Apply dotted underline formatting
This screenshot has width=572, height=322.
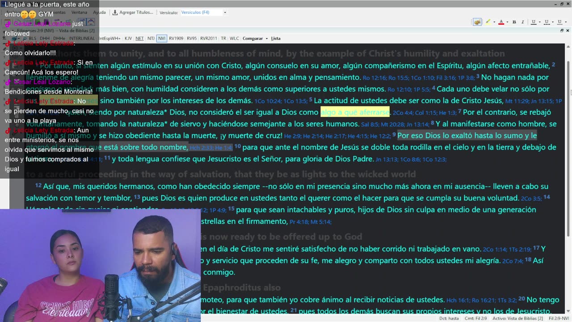coord(559,22)
